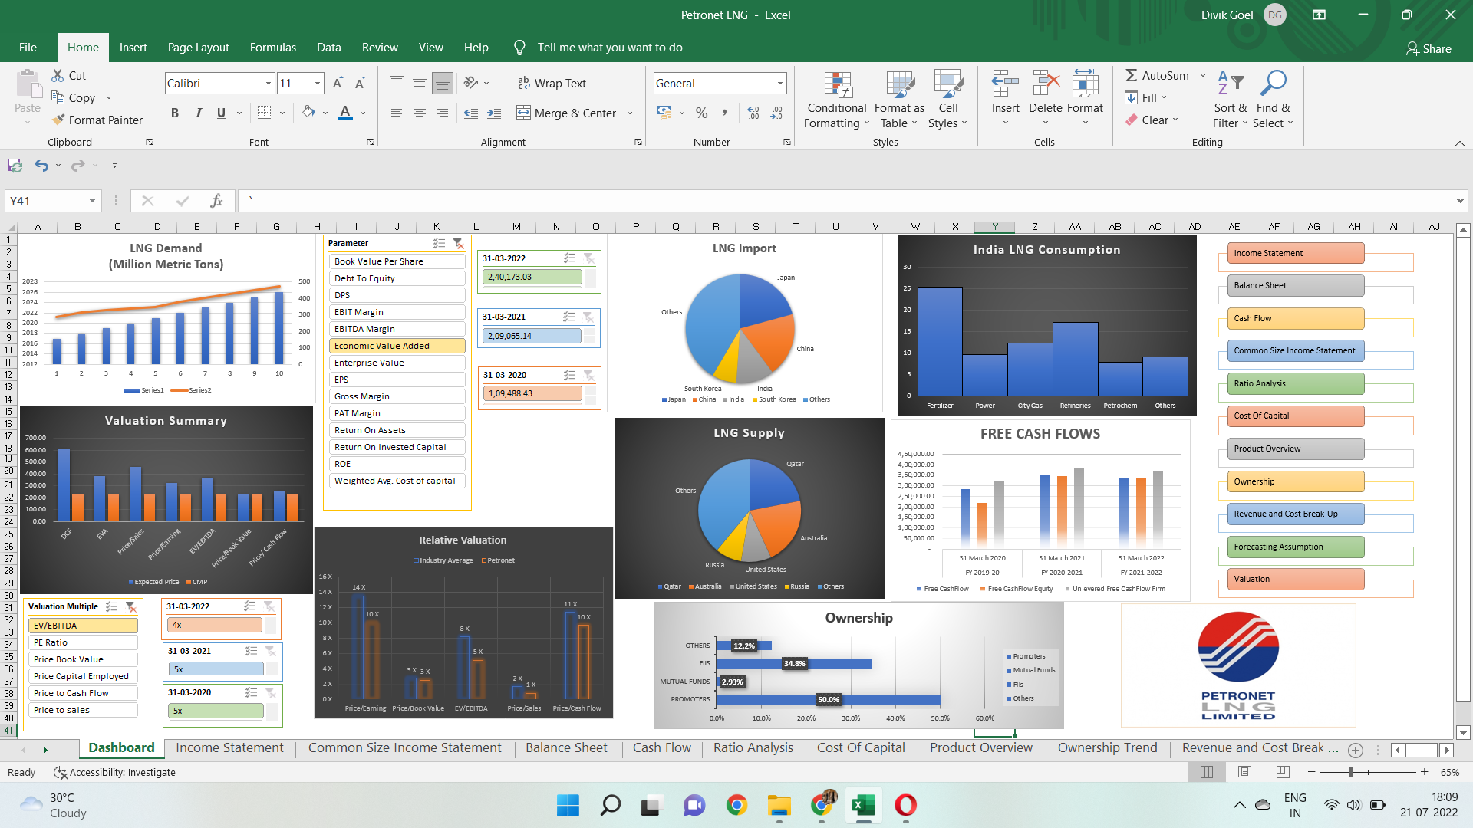Open Conditional Formatting dropdown
This screenshot has width=1473, height=828.
coord(837,100)
